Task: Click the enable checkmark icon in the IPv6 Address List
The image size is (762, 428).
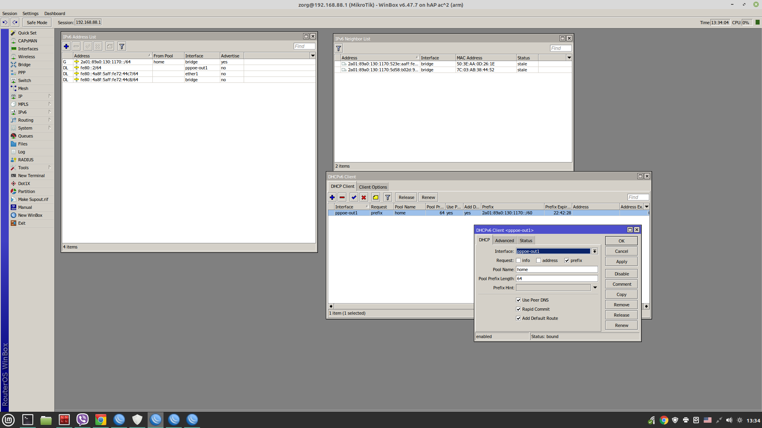Action: click(88, 46)
